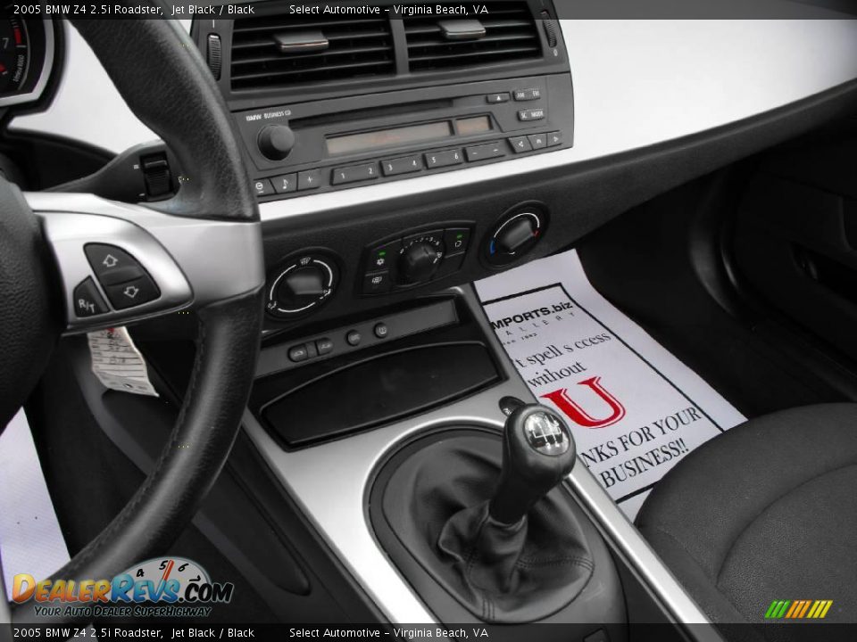Click the 'MPORTS.biz' text on paper mat
857x642 pixels.
pos(530,315)
